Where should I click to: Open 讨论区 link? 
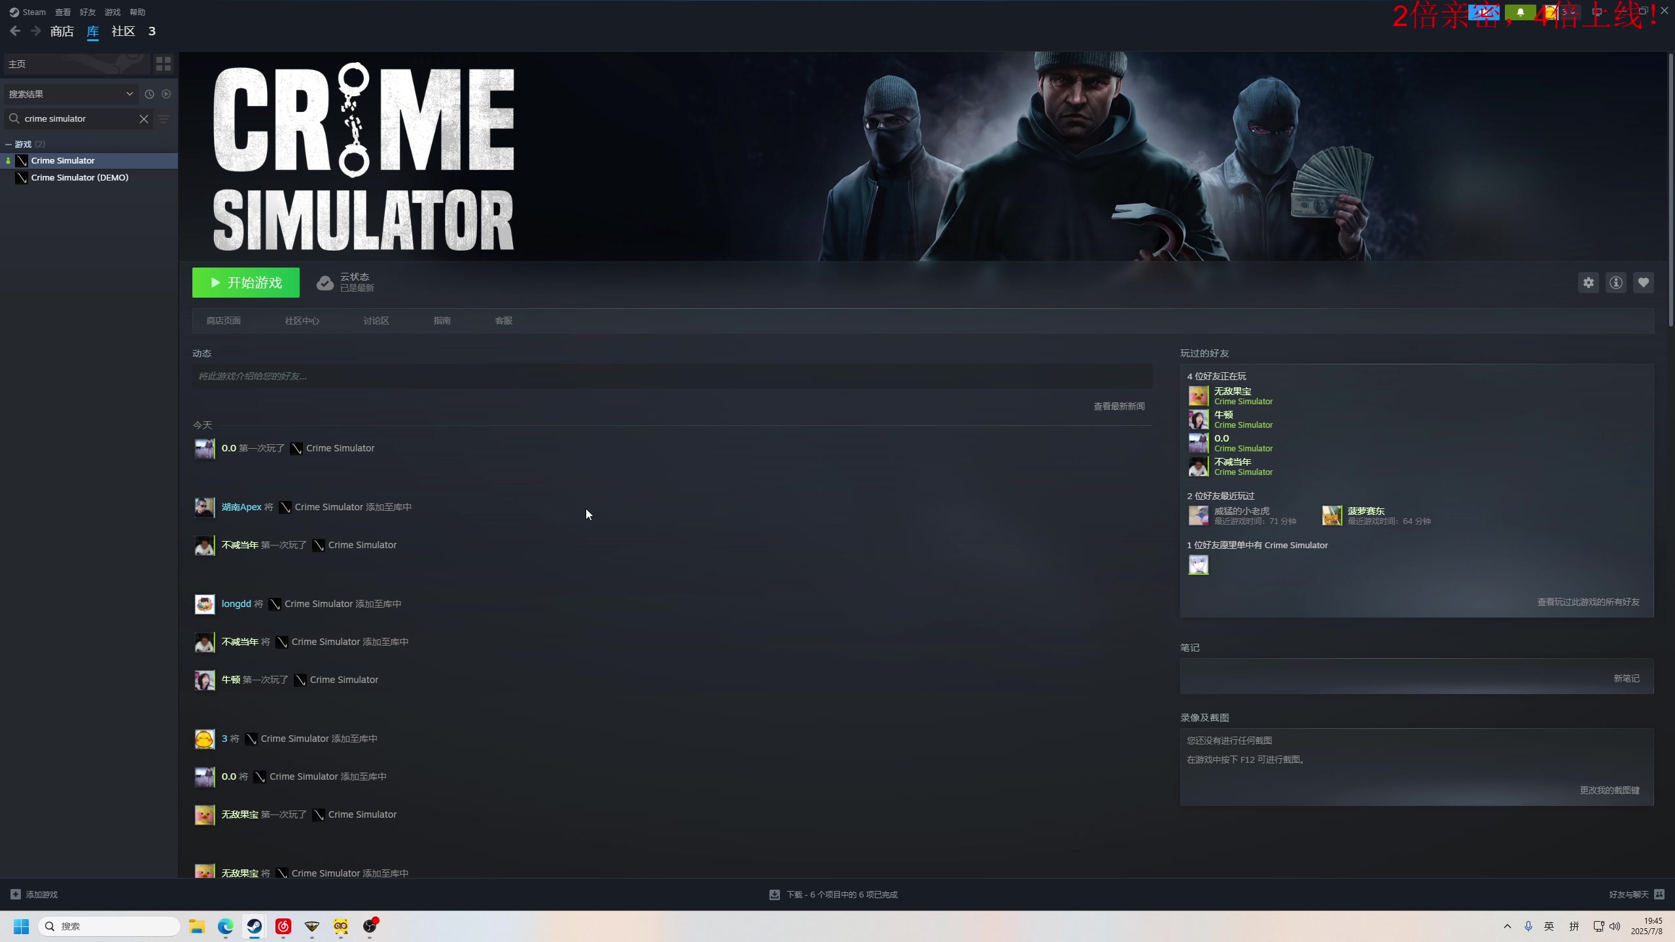[x=376, y=321]
